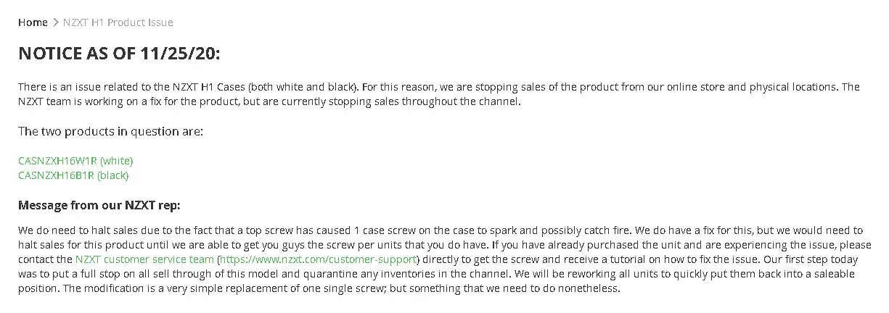Open the CASNZXH16W1R (white) product link
The height and width of the screenshot is (313, 889).
click(x=75, y=161)
